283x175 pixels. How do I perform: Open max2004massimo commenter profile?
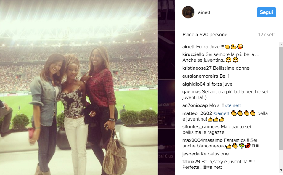(202, 140)
